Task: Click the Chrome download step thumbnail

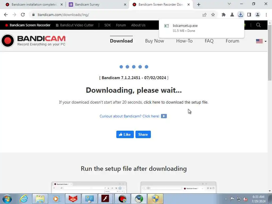Action: (89, 188)
